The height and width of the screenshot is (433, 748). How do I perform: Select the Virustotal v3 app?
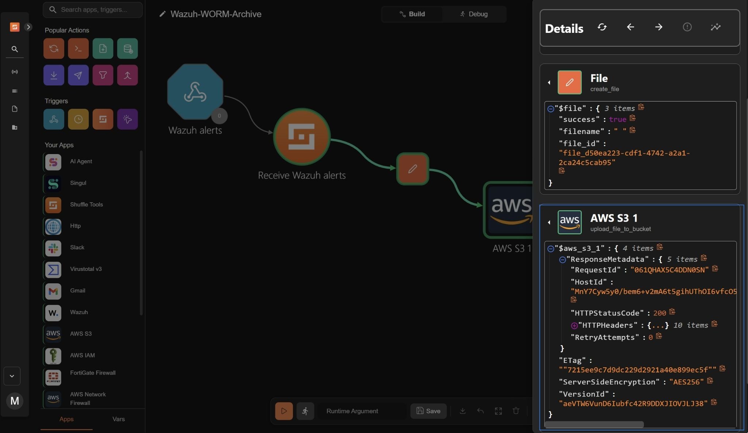click(91, 269)
